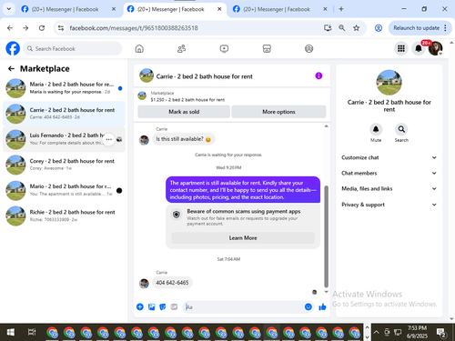Click Learn More on scam warning
Image resolution: width=455 pixels, height=341 pixels.
243,238
